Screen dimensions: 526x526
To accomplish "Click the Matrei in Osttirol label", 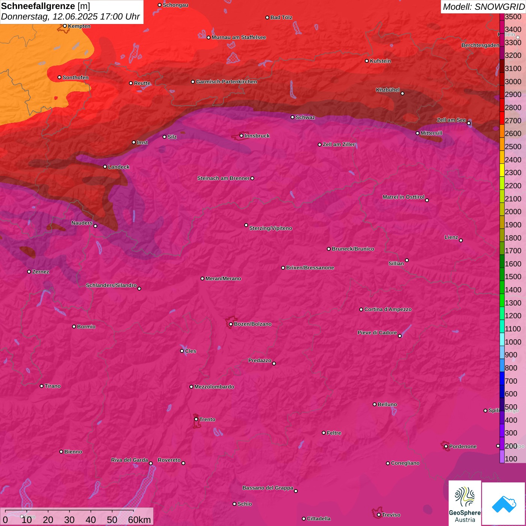I will [x=404, y=197].
